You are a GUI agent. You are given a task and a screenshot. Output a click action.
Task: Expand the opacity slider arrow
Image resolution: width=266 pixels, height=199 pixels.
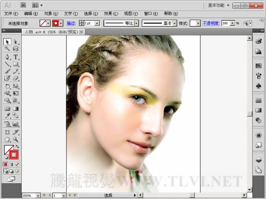pyautogui.click(x=232, y=23)
